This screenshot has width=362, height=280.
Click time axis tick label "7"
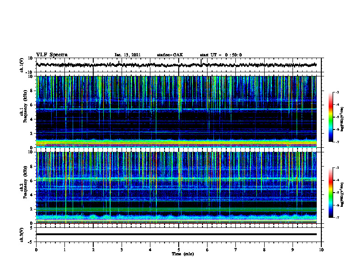click(x=236, y=250)
